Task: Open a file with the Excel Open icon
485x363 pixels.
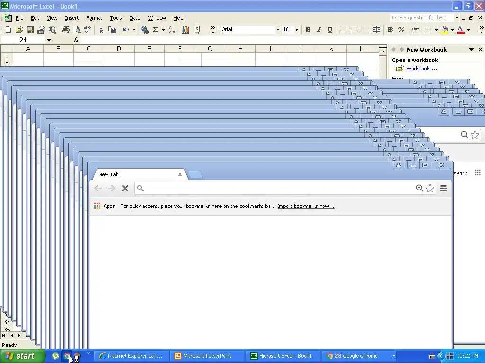Action: [x=19, y=30]
